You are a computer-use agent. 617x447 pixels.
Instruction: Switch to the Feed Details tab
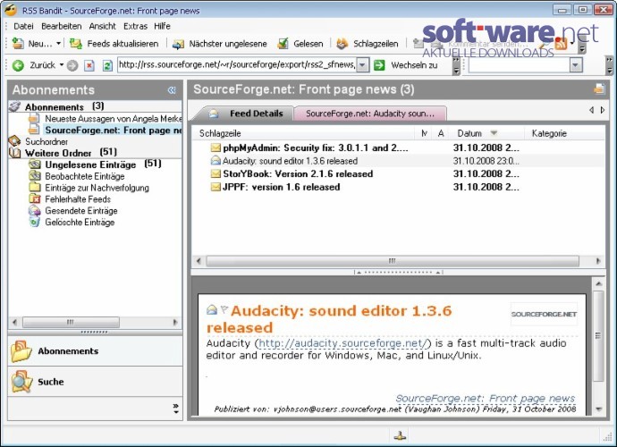click(x=246, y=114)
